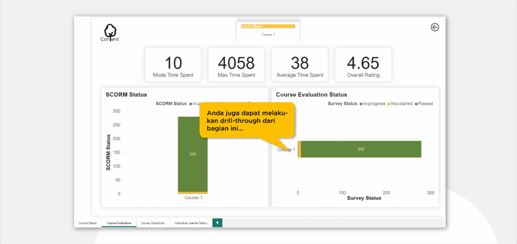The width and height of the screenshot is (517, 244).
Task: Click the back arrow icon
Action: pos(435,27)
